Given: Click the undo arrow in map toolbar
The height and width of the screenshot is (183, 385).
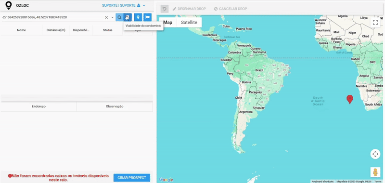Looking at the screenshot, I should pyautogui.click(x=165, y=9).
